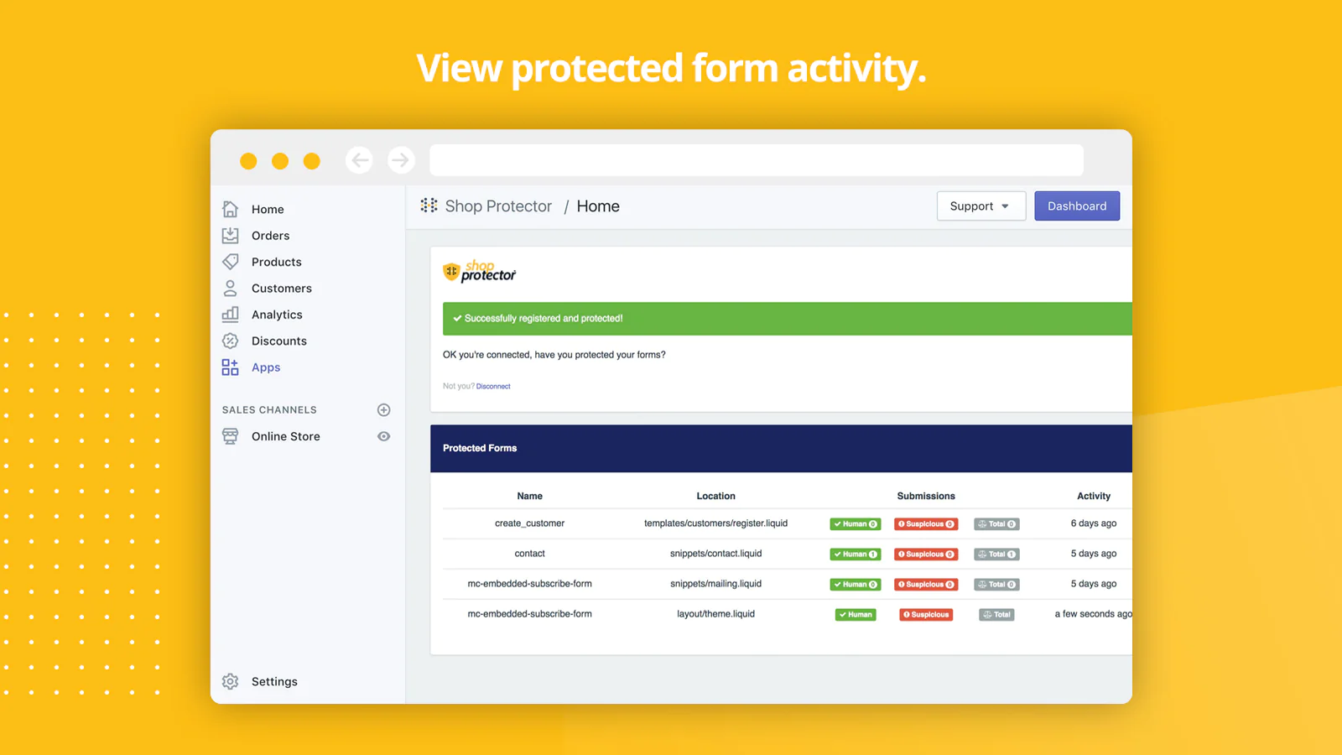
Task: Open Home in the sidebar menu
Action: [x=268, y=210]
